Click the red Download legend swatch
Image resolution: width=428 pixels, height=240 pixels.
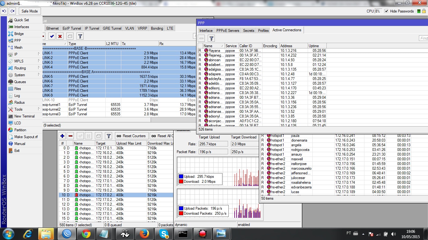[181, 182]
